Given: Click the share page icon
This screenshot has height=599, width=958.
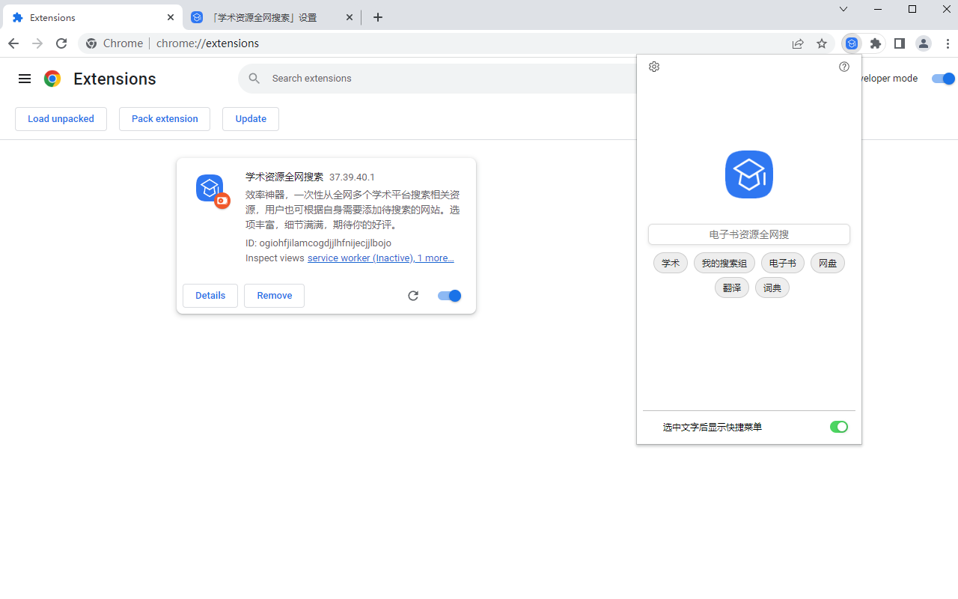Looking at the screenshot, I should pos(798,43).
